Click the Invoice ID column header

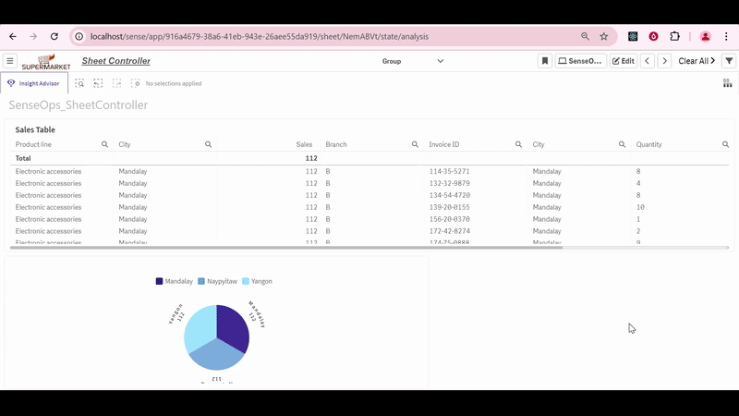tap(444, 144)
